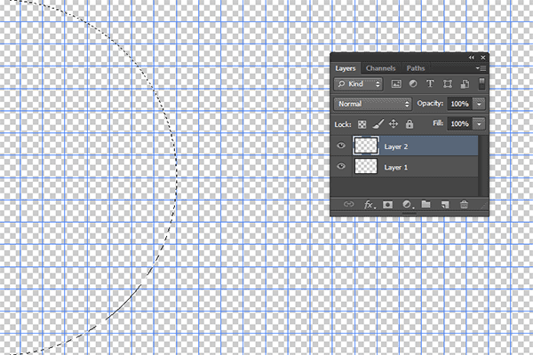Toggle the layer filtering switch
Viewport: 533px width, 355px height.
tap(481, 83)
